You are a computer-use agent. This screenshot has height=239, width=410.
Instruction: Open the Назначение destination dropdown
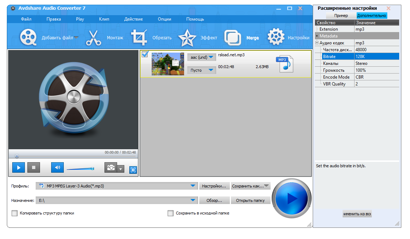(193, 200)
